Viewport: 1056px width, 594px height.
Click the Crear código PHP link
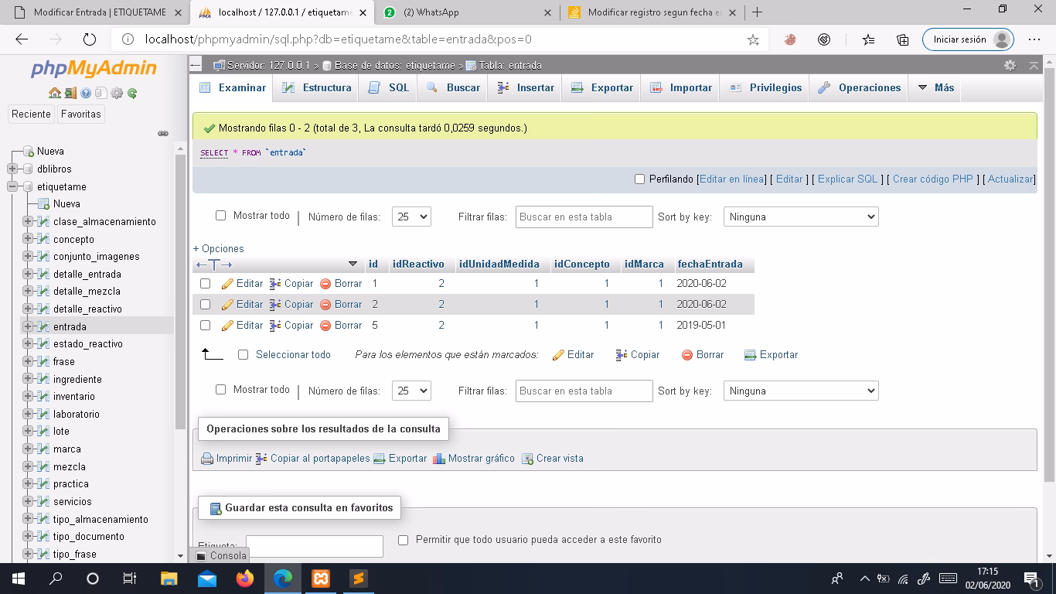tap(932, 179)
